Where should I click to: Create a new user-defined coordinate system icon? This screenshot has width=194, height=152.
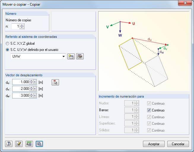coord(71,56)
